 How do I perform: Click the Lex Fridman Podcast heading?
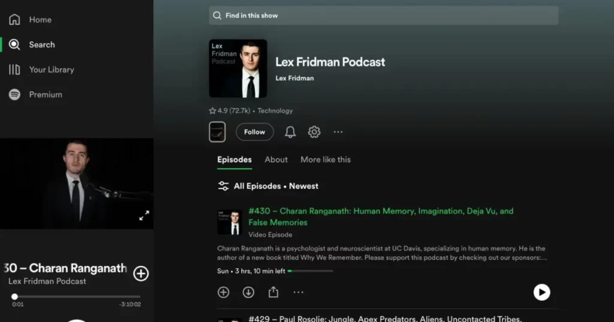[x=330, y=62]
